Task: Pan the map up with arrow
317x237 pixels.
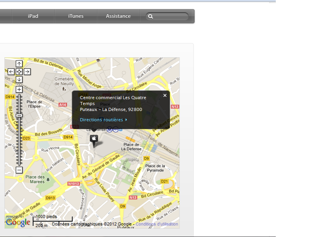Action: [x=19, y=64]
